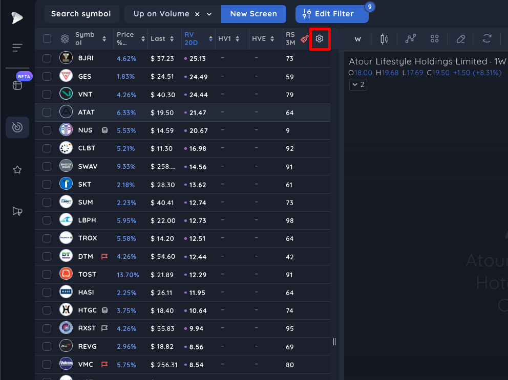The height and width of the screenshot is (380, 508).
Task: Expand the chart indicator count chevron 2
Action: 358,84
